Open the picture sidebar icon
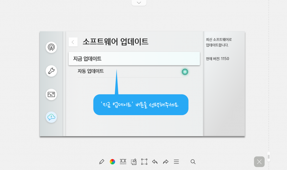 pyautogui.click(x=51, y=94)
